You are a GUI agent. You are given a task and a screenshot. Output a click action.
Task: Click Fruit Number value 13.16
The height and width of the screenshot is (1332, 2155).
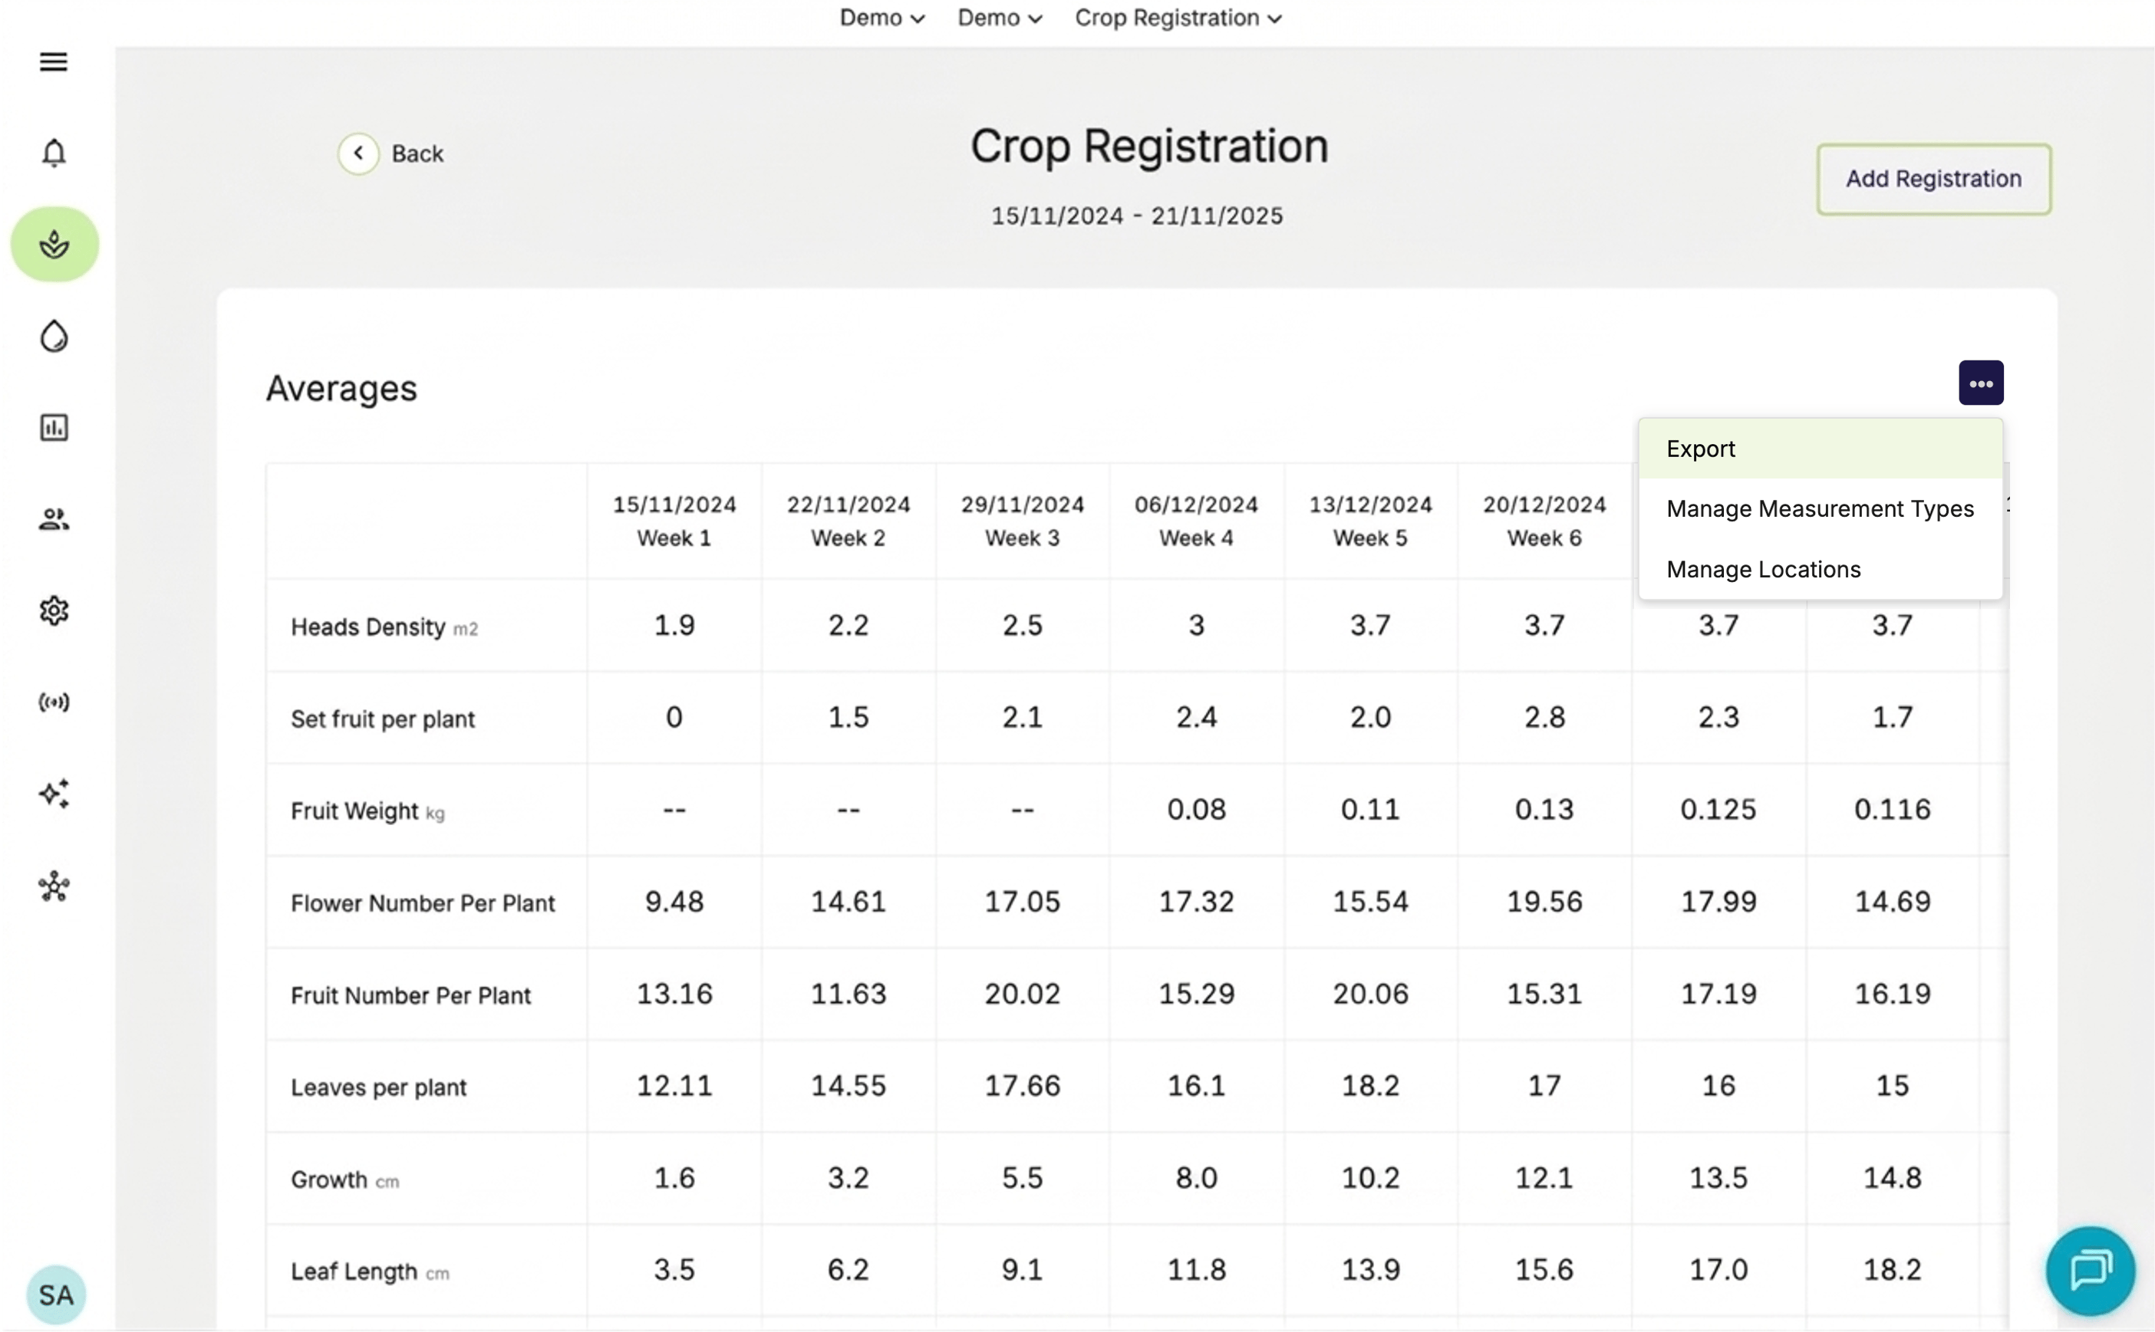[674, 993]
